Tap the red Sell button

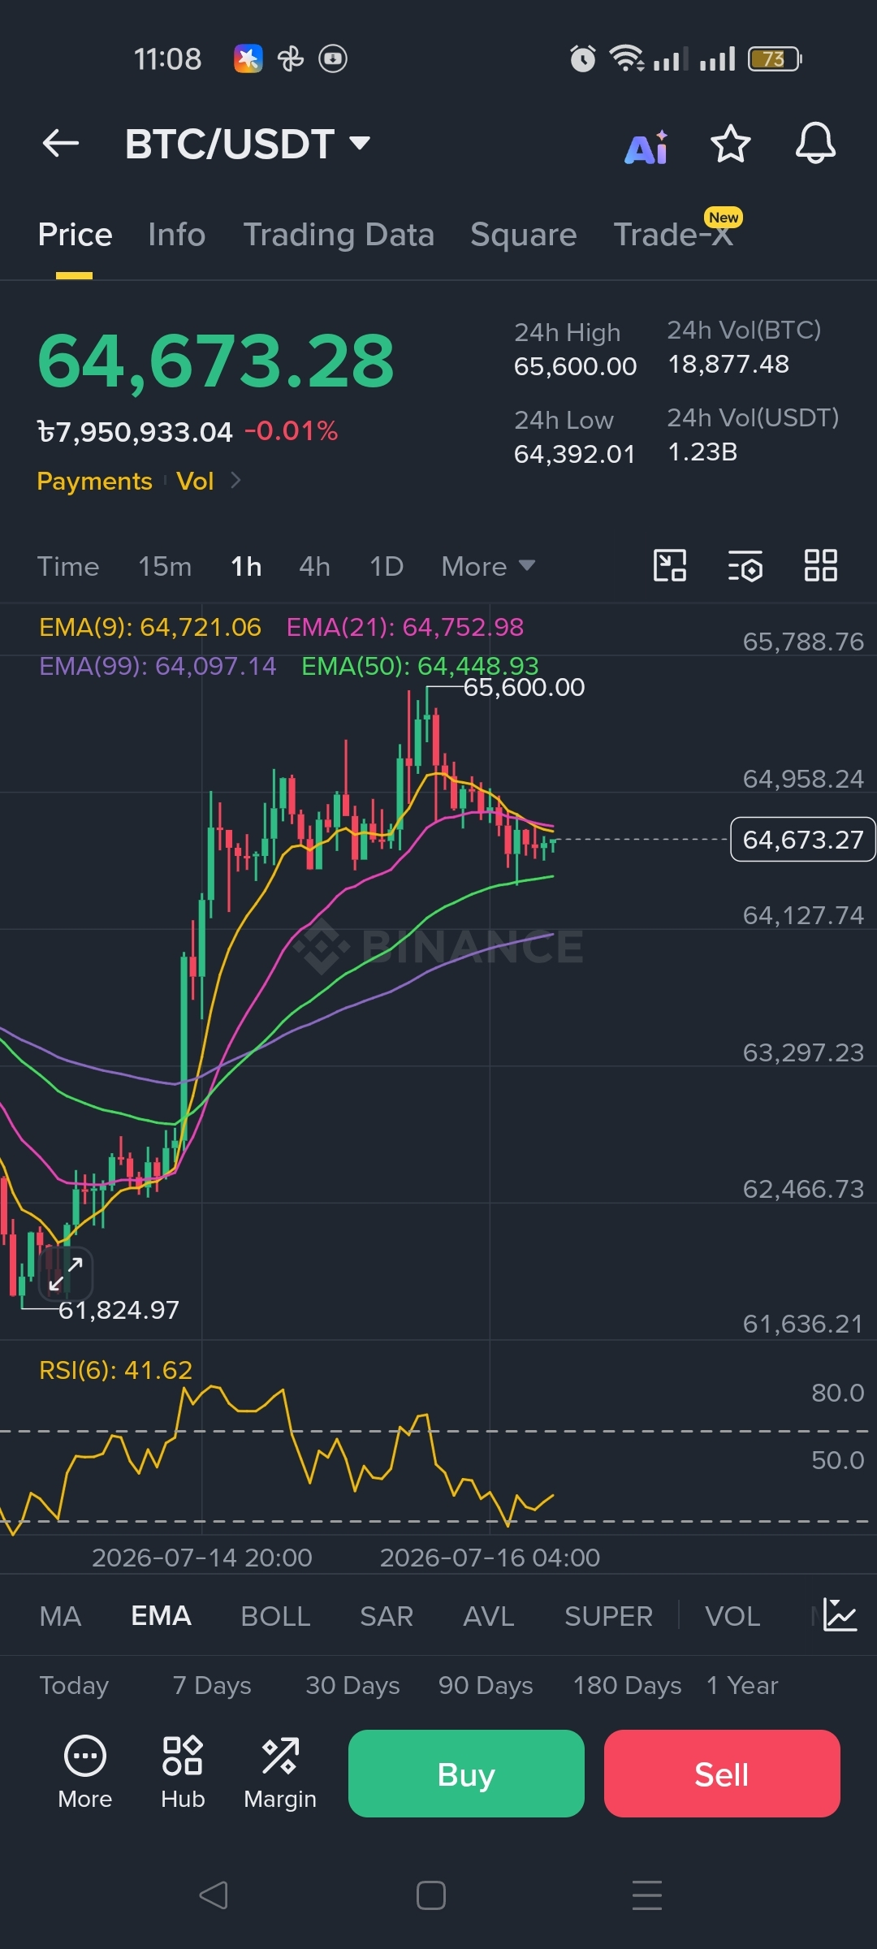(722, 1774)
